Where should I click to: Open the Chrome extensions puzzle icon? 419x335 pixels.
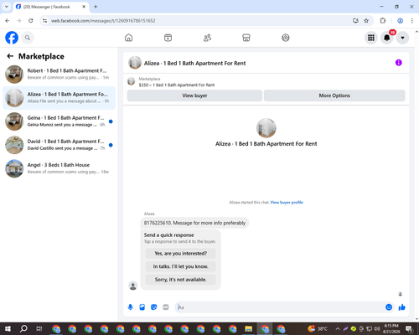click(x=383, y=21)
